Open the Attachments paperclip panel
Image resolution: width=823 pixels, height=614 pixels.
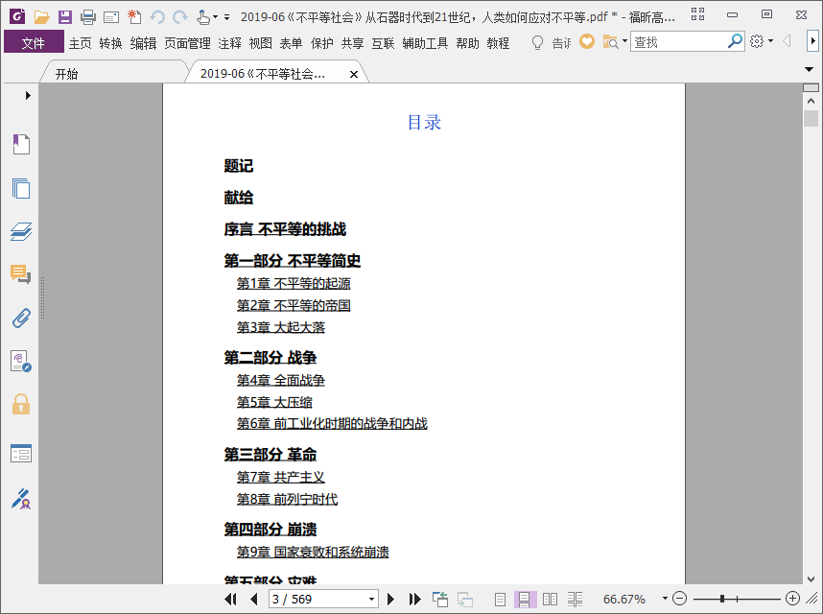21,318
